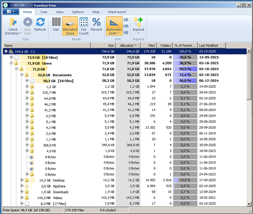253x214 pixels.
Task: Expand the AppData folder node
Action: coord(22,186)
